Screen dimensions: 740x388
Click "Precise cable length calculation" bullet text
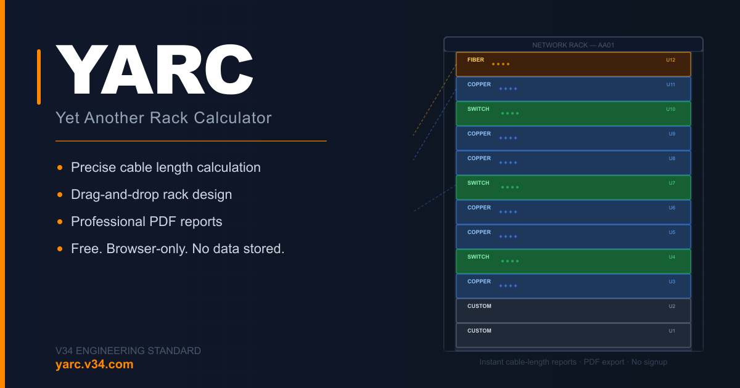click(x=166, y=168)
